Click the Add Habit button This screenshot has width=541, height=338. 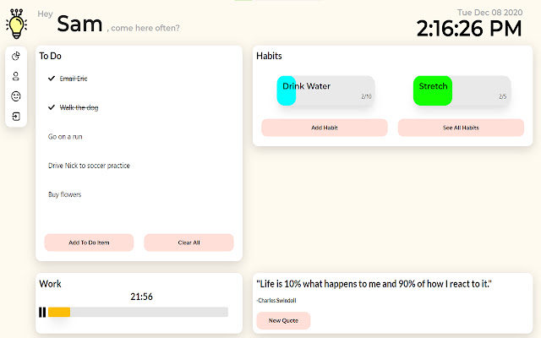click(x=325, y=128)
